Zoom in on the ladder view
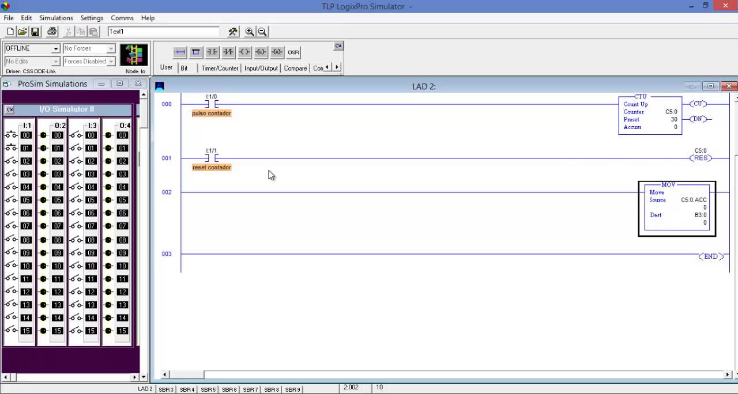 click(250, 32)
